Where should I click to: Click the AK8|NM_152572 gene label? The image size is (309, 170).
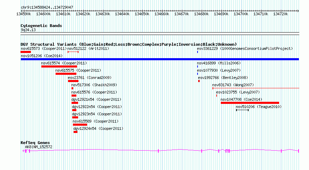tap(39, 147)
